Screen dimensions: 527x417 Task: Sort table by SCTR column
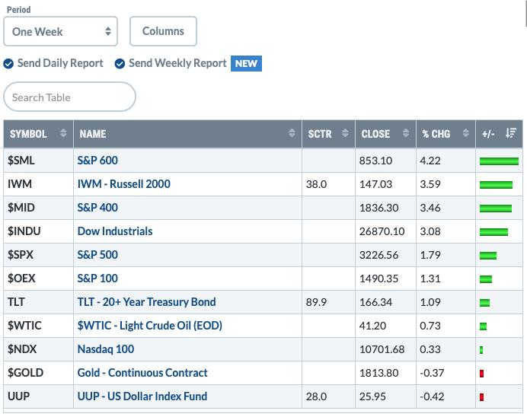click(328, 134)
